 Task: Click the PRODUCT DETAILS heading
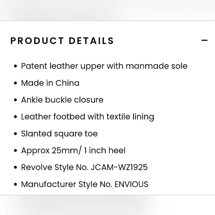(x=62, y=41)
